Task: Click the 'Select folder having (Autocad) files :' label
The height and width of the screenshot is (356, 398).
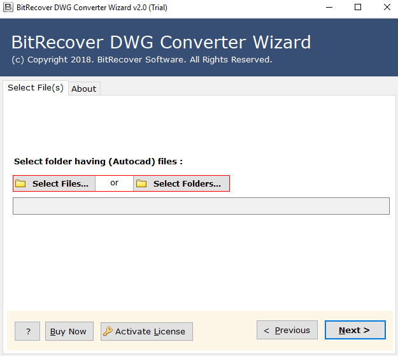Action: (x=98, y=162)
